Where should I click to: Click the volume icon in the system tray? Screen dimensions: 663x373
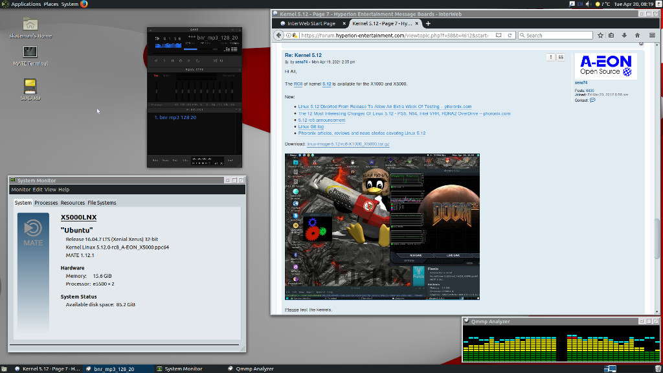[589, 5]
